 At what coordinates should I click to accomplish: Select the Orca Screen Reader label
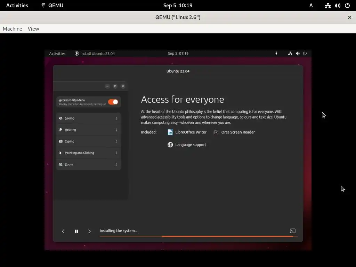pyautogui.click(x=238, y=132)
